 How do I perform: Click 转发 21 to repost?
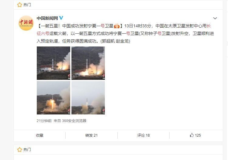(x=92, y=135)
